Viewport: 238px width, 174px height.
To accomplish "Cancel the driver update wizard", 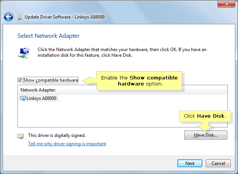I will 218,163.
